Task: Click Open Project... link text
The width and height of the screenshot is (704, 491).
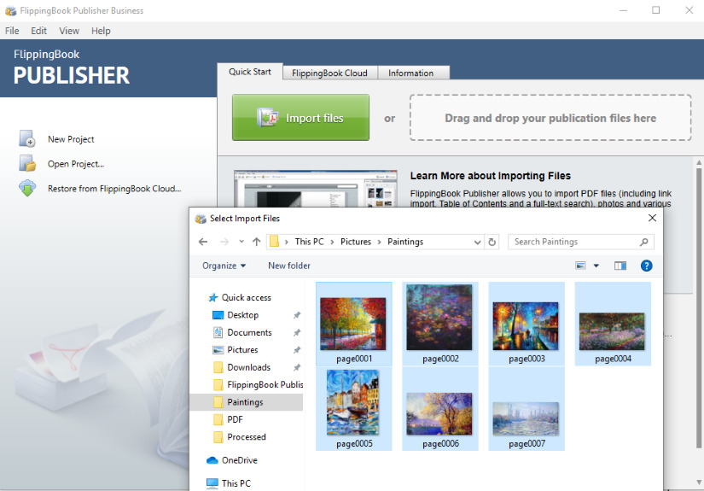Action: click(76, 164)
